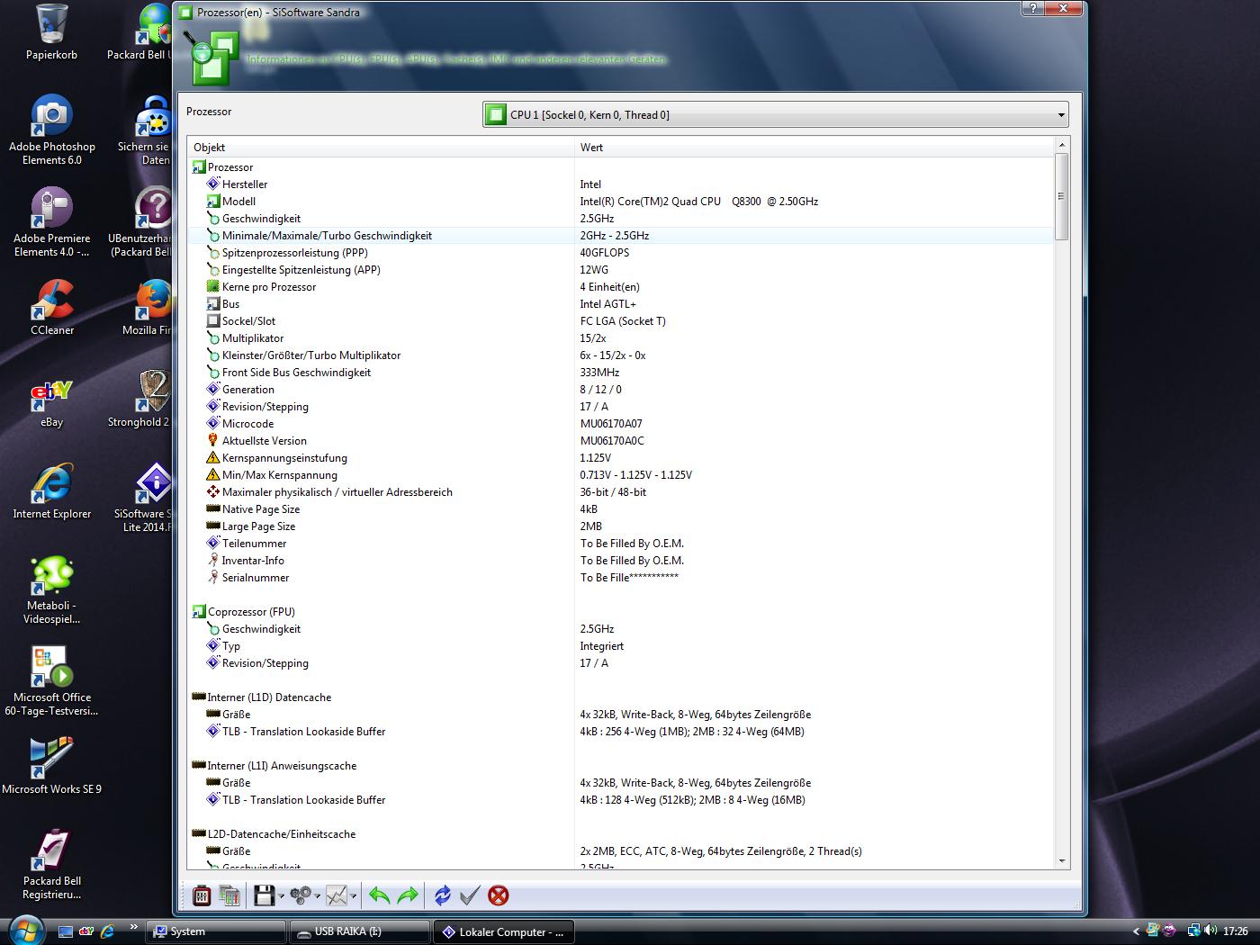Click the Internet Explorer desktop icon
Image resolution: width=1260 pixels, height=945 pixels.
point(51,491)
